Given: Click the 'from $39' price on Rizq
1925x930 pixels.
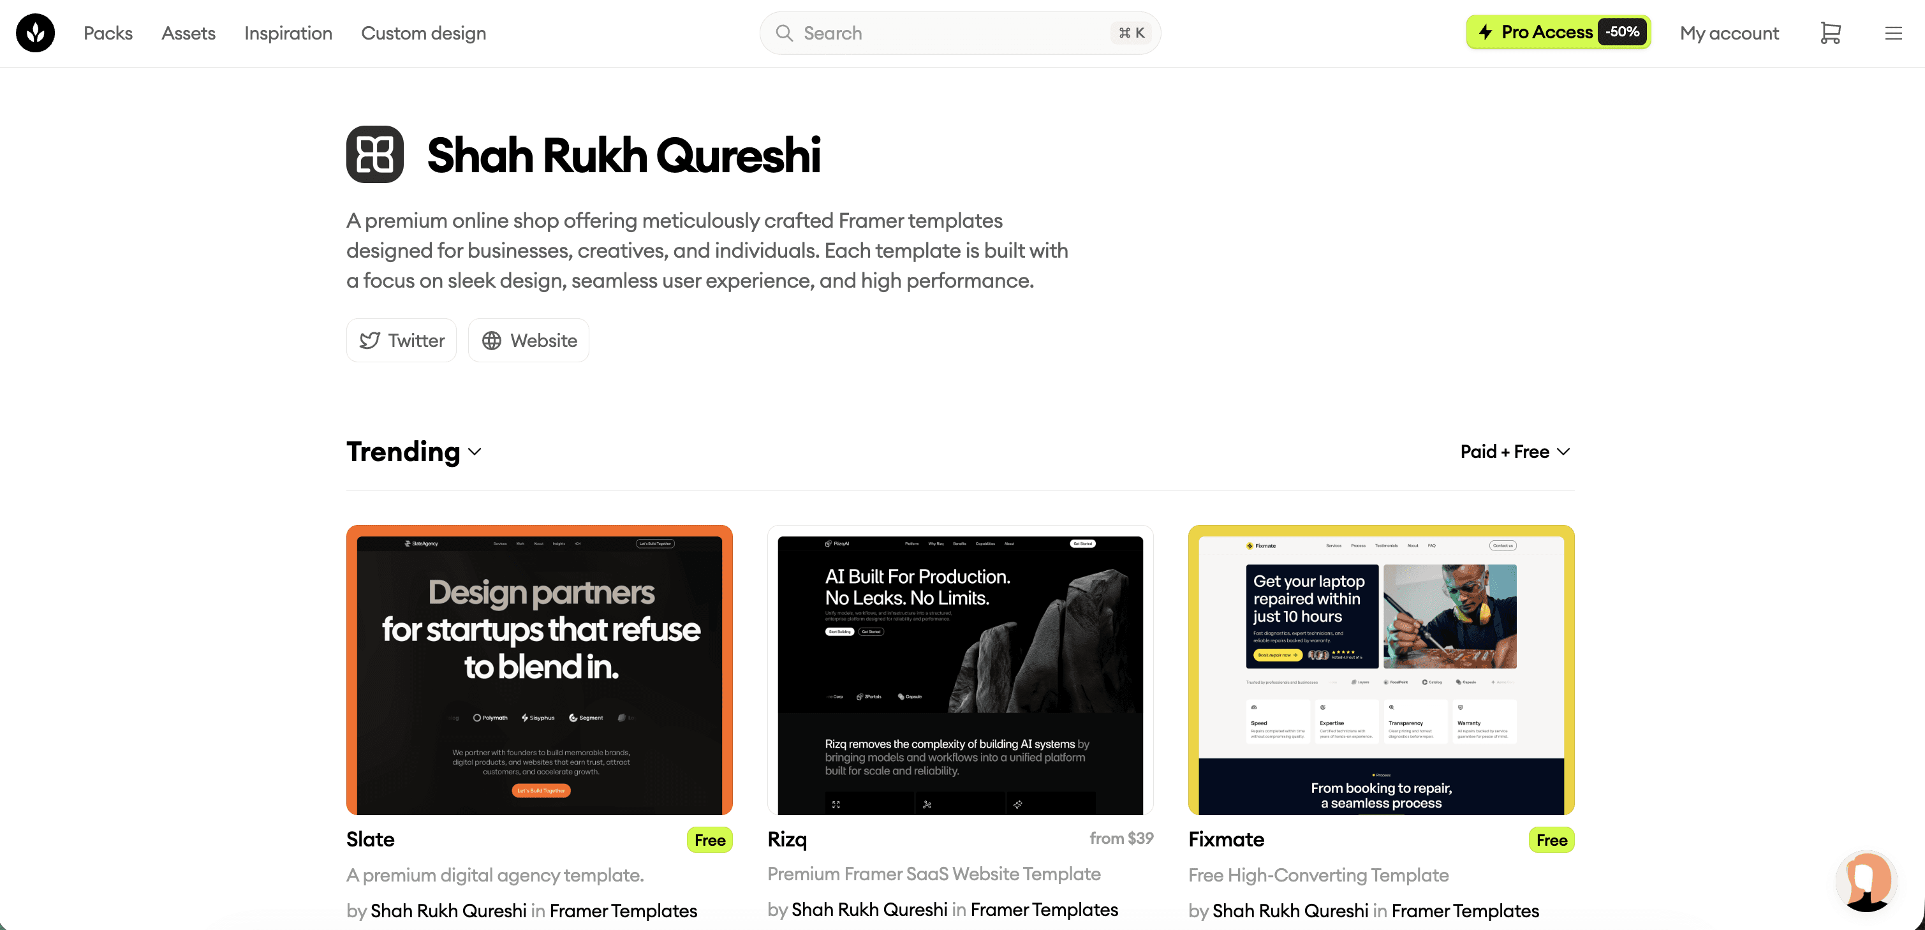Looking at the screenshot, I should pyautogui.click(x=1121, y=838).
